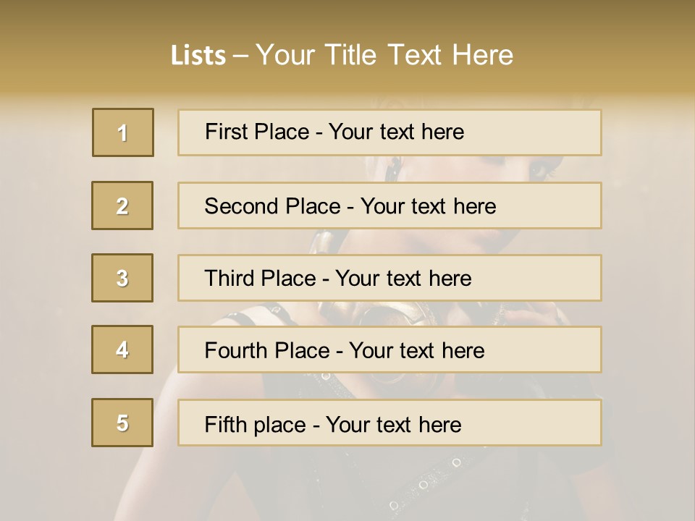Viewport: 695px width, 521px height.
Task: Select the number 2 box
Action: coord(122,206)
